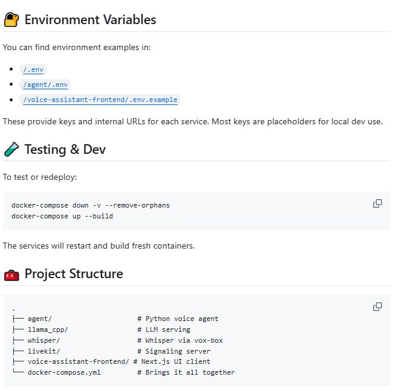
Task: Click the llama_cpp/ entry in the project tree
Action: [x=48, y=329]
